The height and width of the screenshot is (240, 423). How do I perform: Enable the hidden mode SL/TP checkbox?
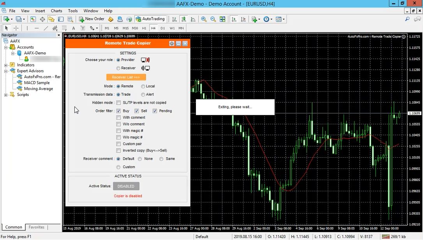click(x=118, y=103)
